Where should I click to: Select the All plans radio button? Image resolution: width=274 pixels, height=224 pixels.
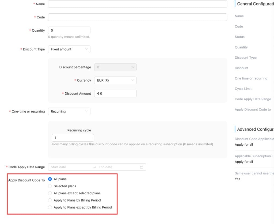(50, 179)
